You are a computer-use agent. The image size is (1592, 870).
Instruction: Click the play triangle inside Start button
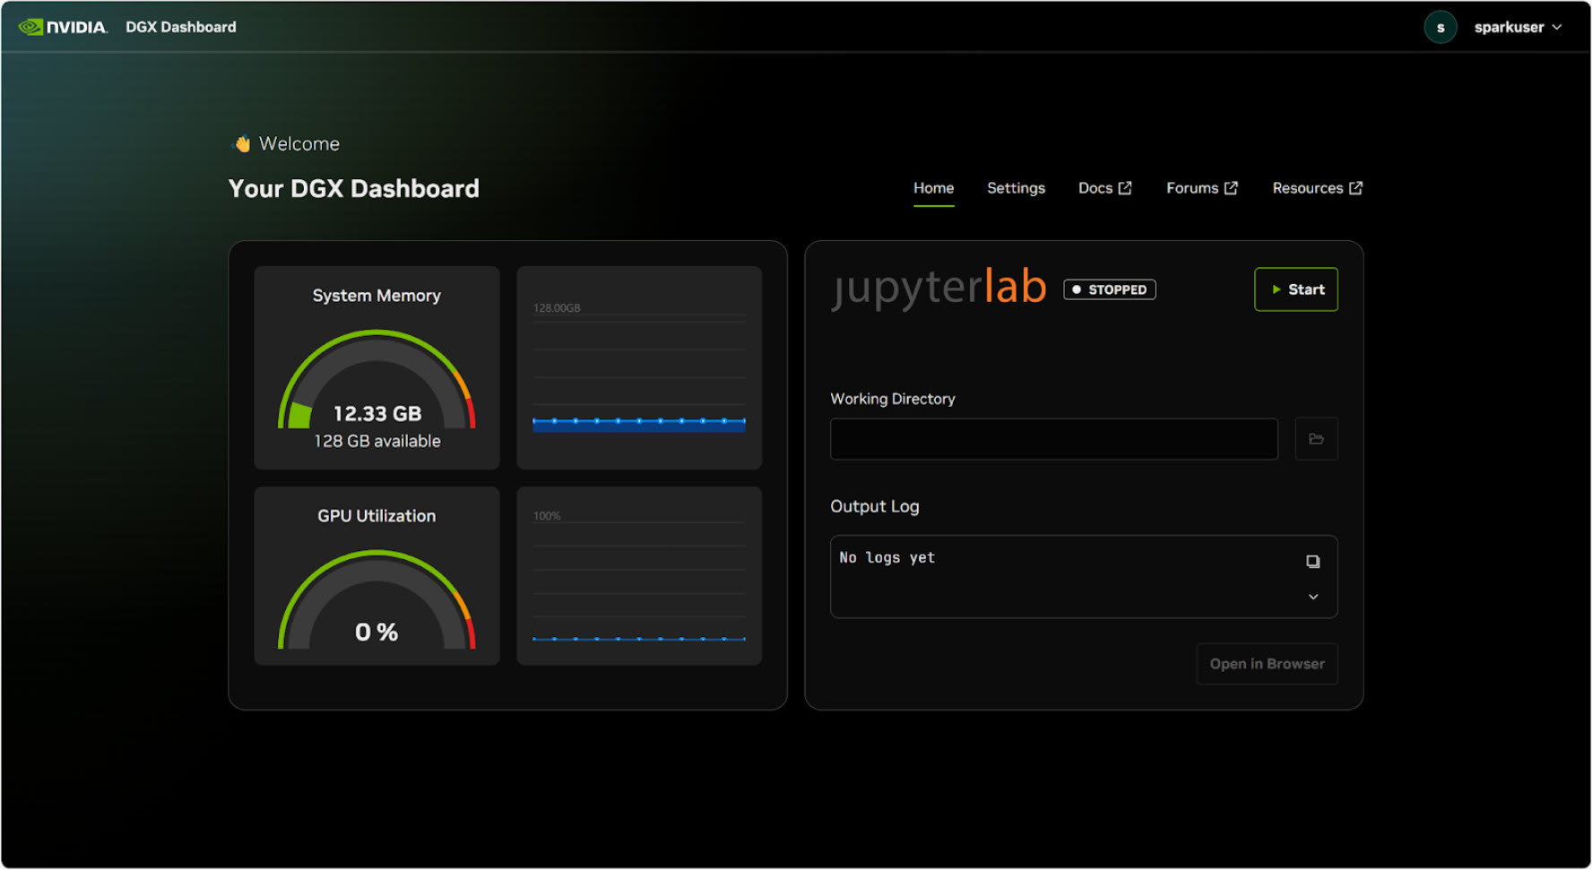pyautogui.click(x=1276, y=289)
